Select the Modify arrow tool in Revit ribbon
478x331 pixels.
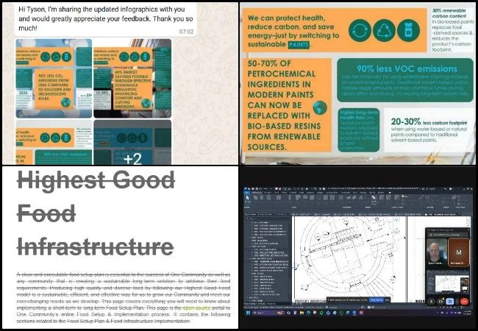[x=247, y=198]
